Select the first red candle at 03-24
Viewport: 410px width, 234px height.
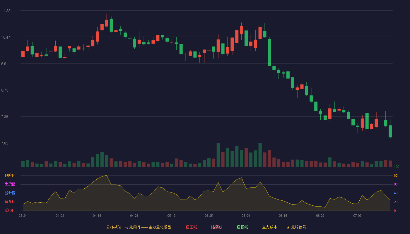pyautogui.click(x=23, y=54)
